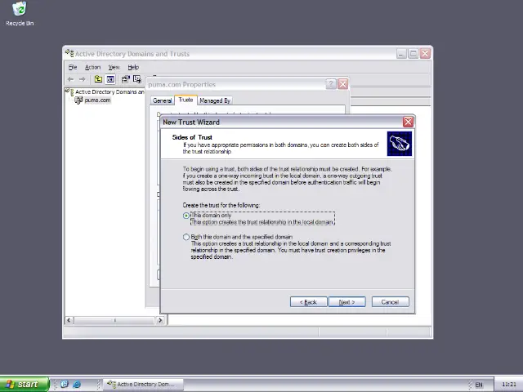Click the Back arrow toolbar icon
523x392 pixels.
coord(71,79)
